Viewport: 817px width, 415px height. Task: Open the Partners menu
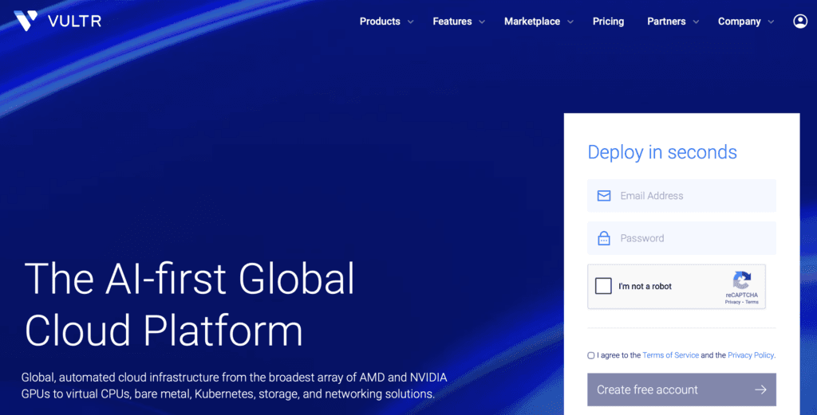coord(666,22)
